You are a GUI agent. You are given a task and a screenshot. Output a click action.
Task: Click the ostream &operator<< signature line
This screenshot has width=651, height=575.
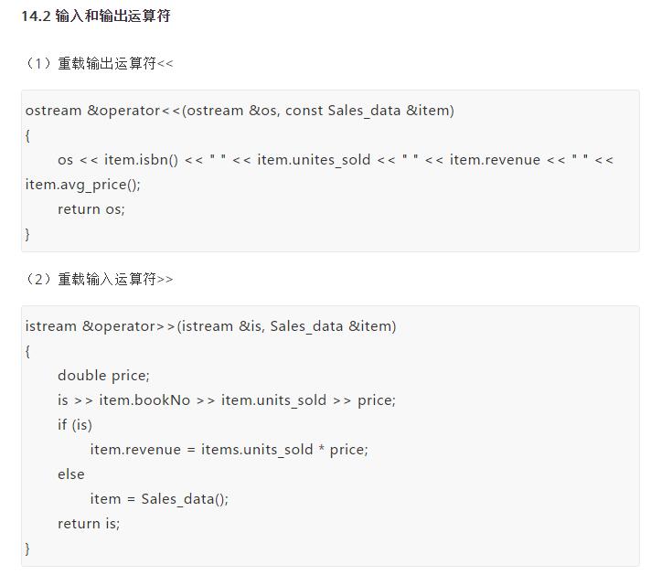pyautogui.click(x=240, y=111)
